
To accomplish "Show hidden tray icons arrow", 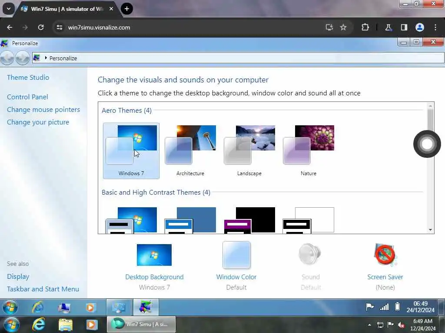I will click(x=369, y=325).
